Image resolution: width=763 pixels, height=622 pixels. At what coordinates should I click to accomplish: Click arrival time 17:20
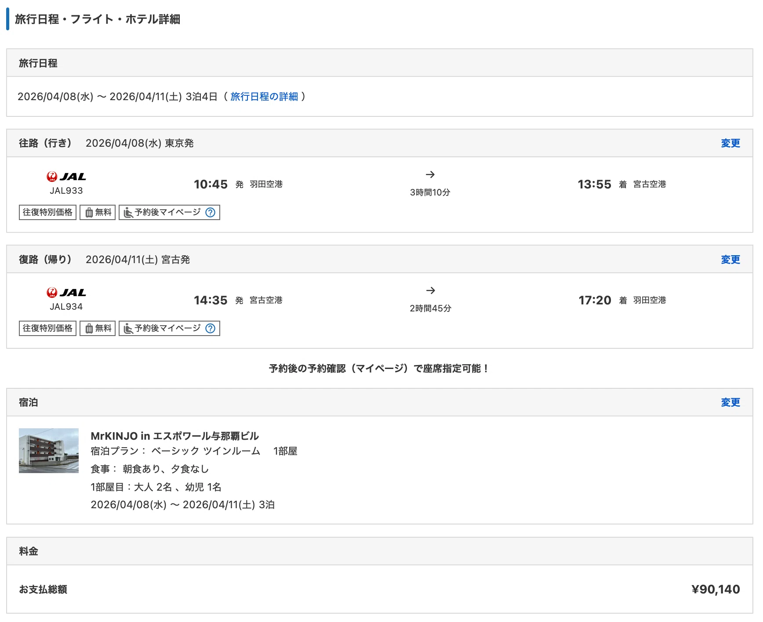pyautogui.click(x=595, y=300)
